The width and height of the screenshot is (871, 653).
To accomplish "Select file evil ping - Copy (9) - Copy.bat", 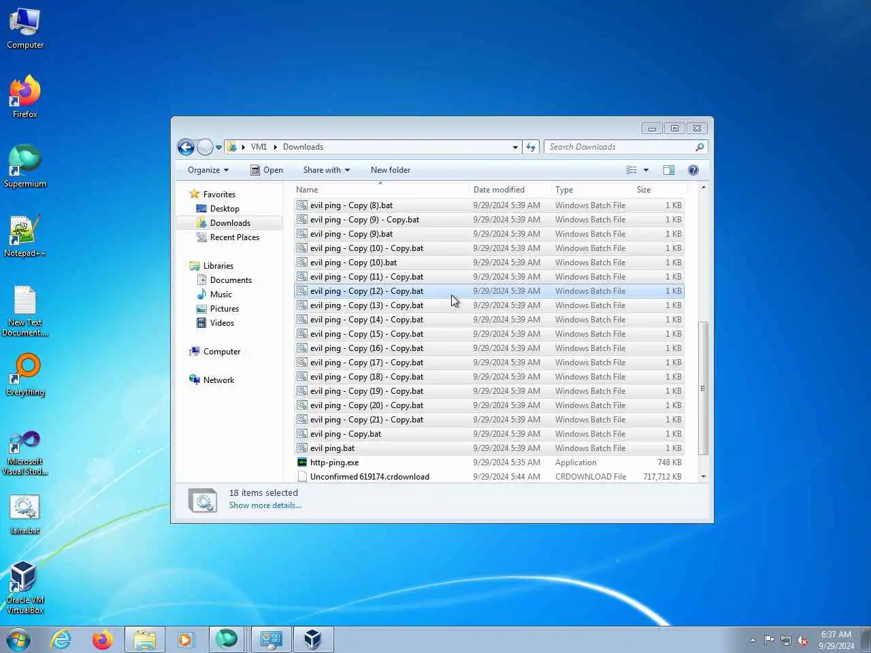I will [x=489, y=220].
